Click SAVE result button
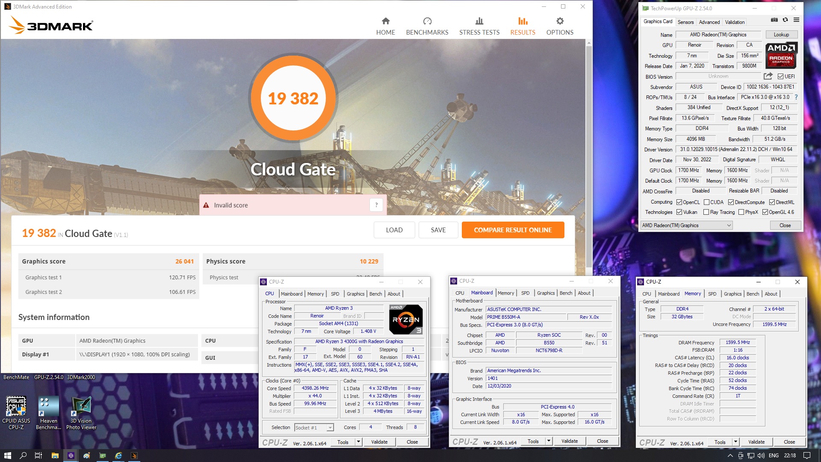 pyautogui.click(x=438, y=230)
